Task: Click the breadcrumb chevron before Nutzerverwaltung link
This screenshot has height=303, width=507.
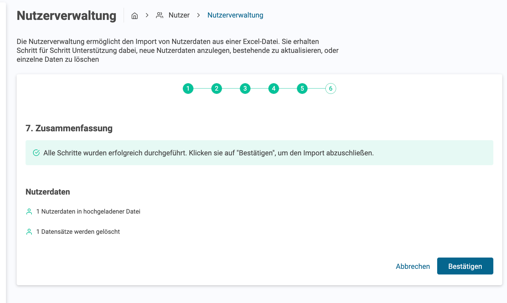Action: (x=199, y=15)
